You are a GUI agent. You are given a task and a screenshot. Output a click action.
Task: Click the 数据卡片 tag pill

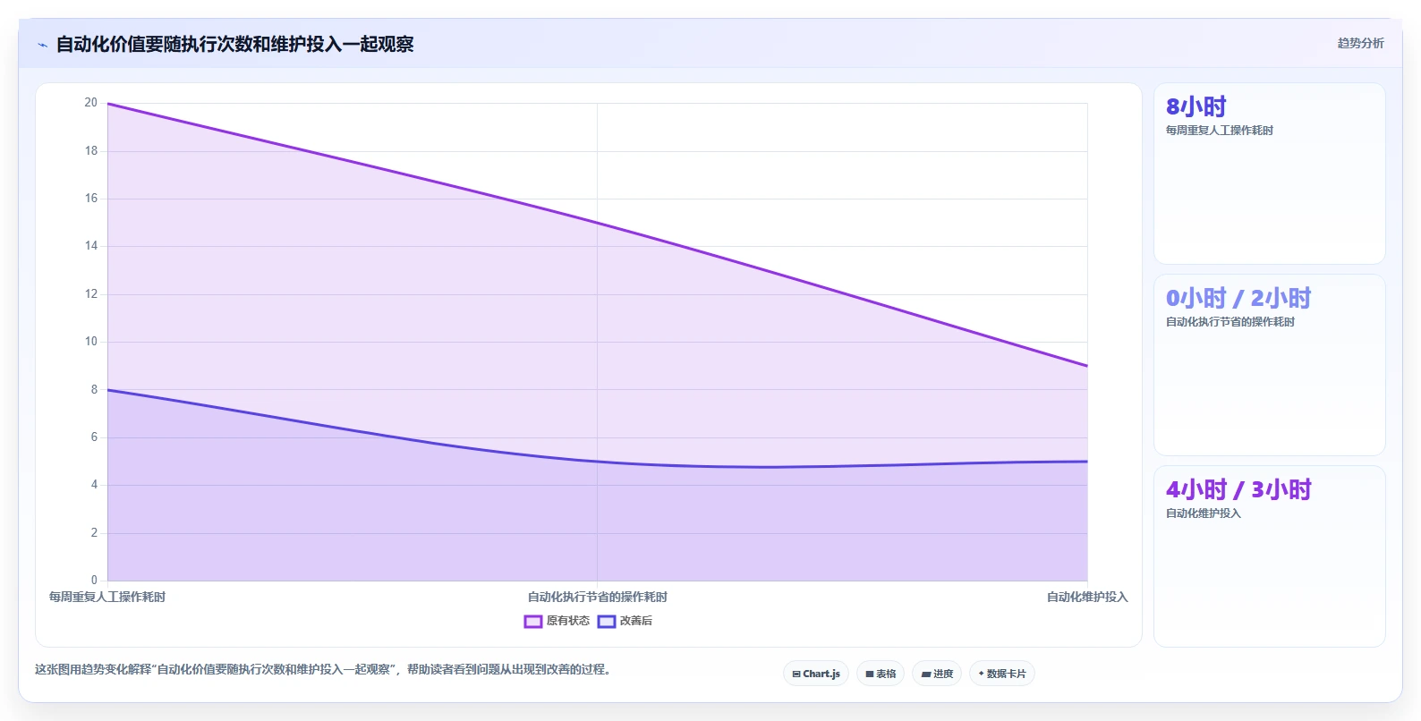point(1002,674)
